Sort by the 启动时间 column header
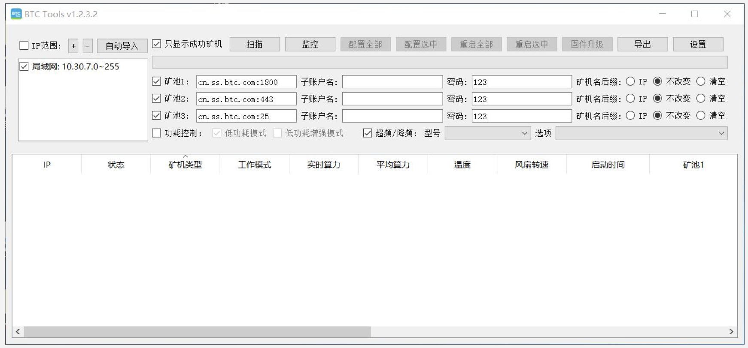 point(608,165)
